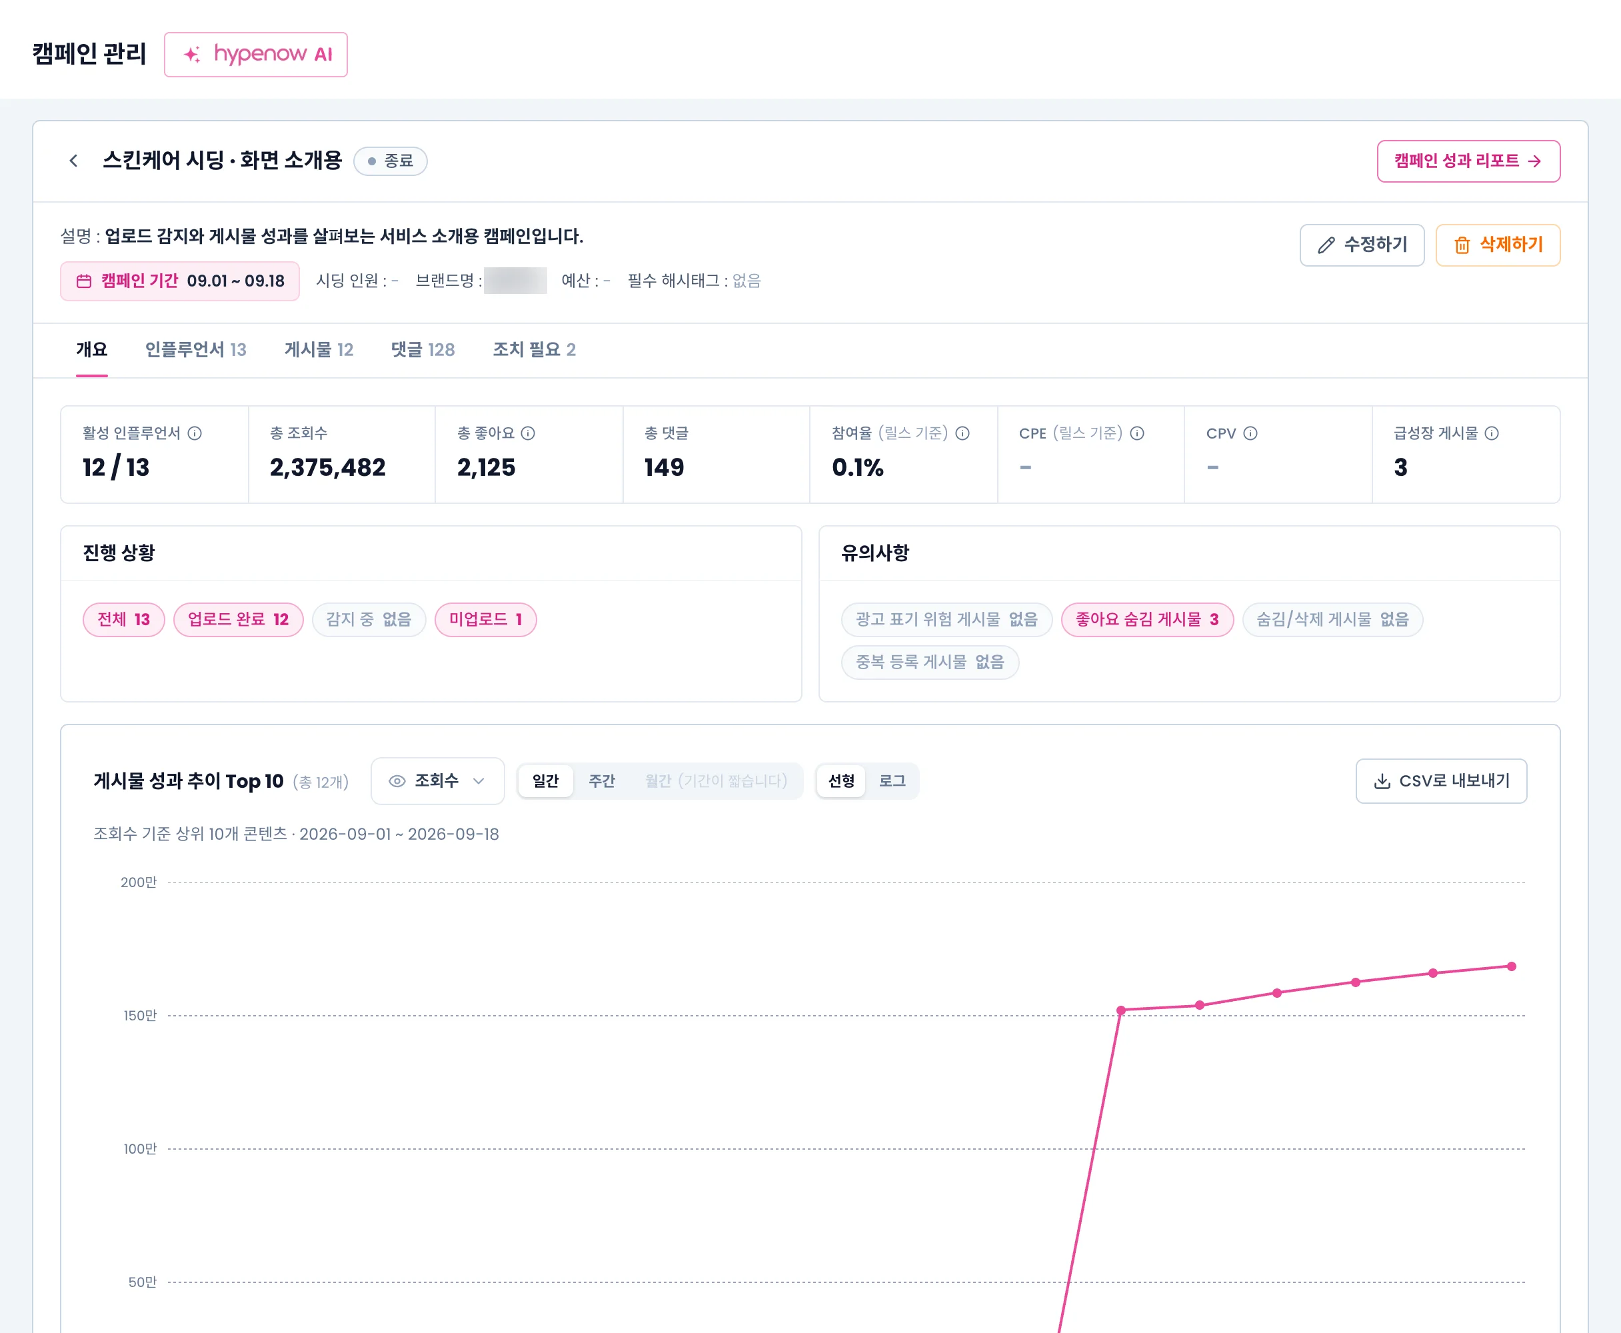Screen dimensions: 1621x1333
Task: Switch chart to 주간 view
Action: (x=601, y=781)
